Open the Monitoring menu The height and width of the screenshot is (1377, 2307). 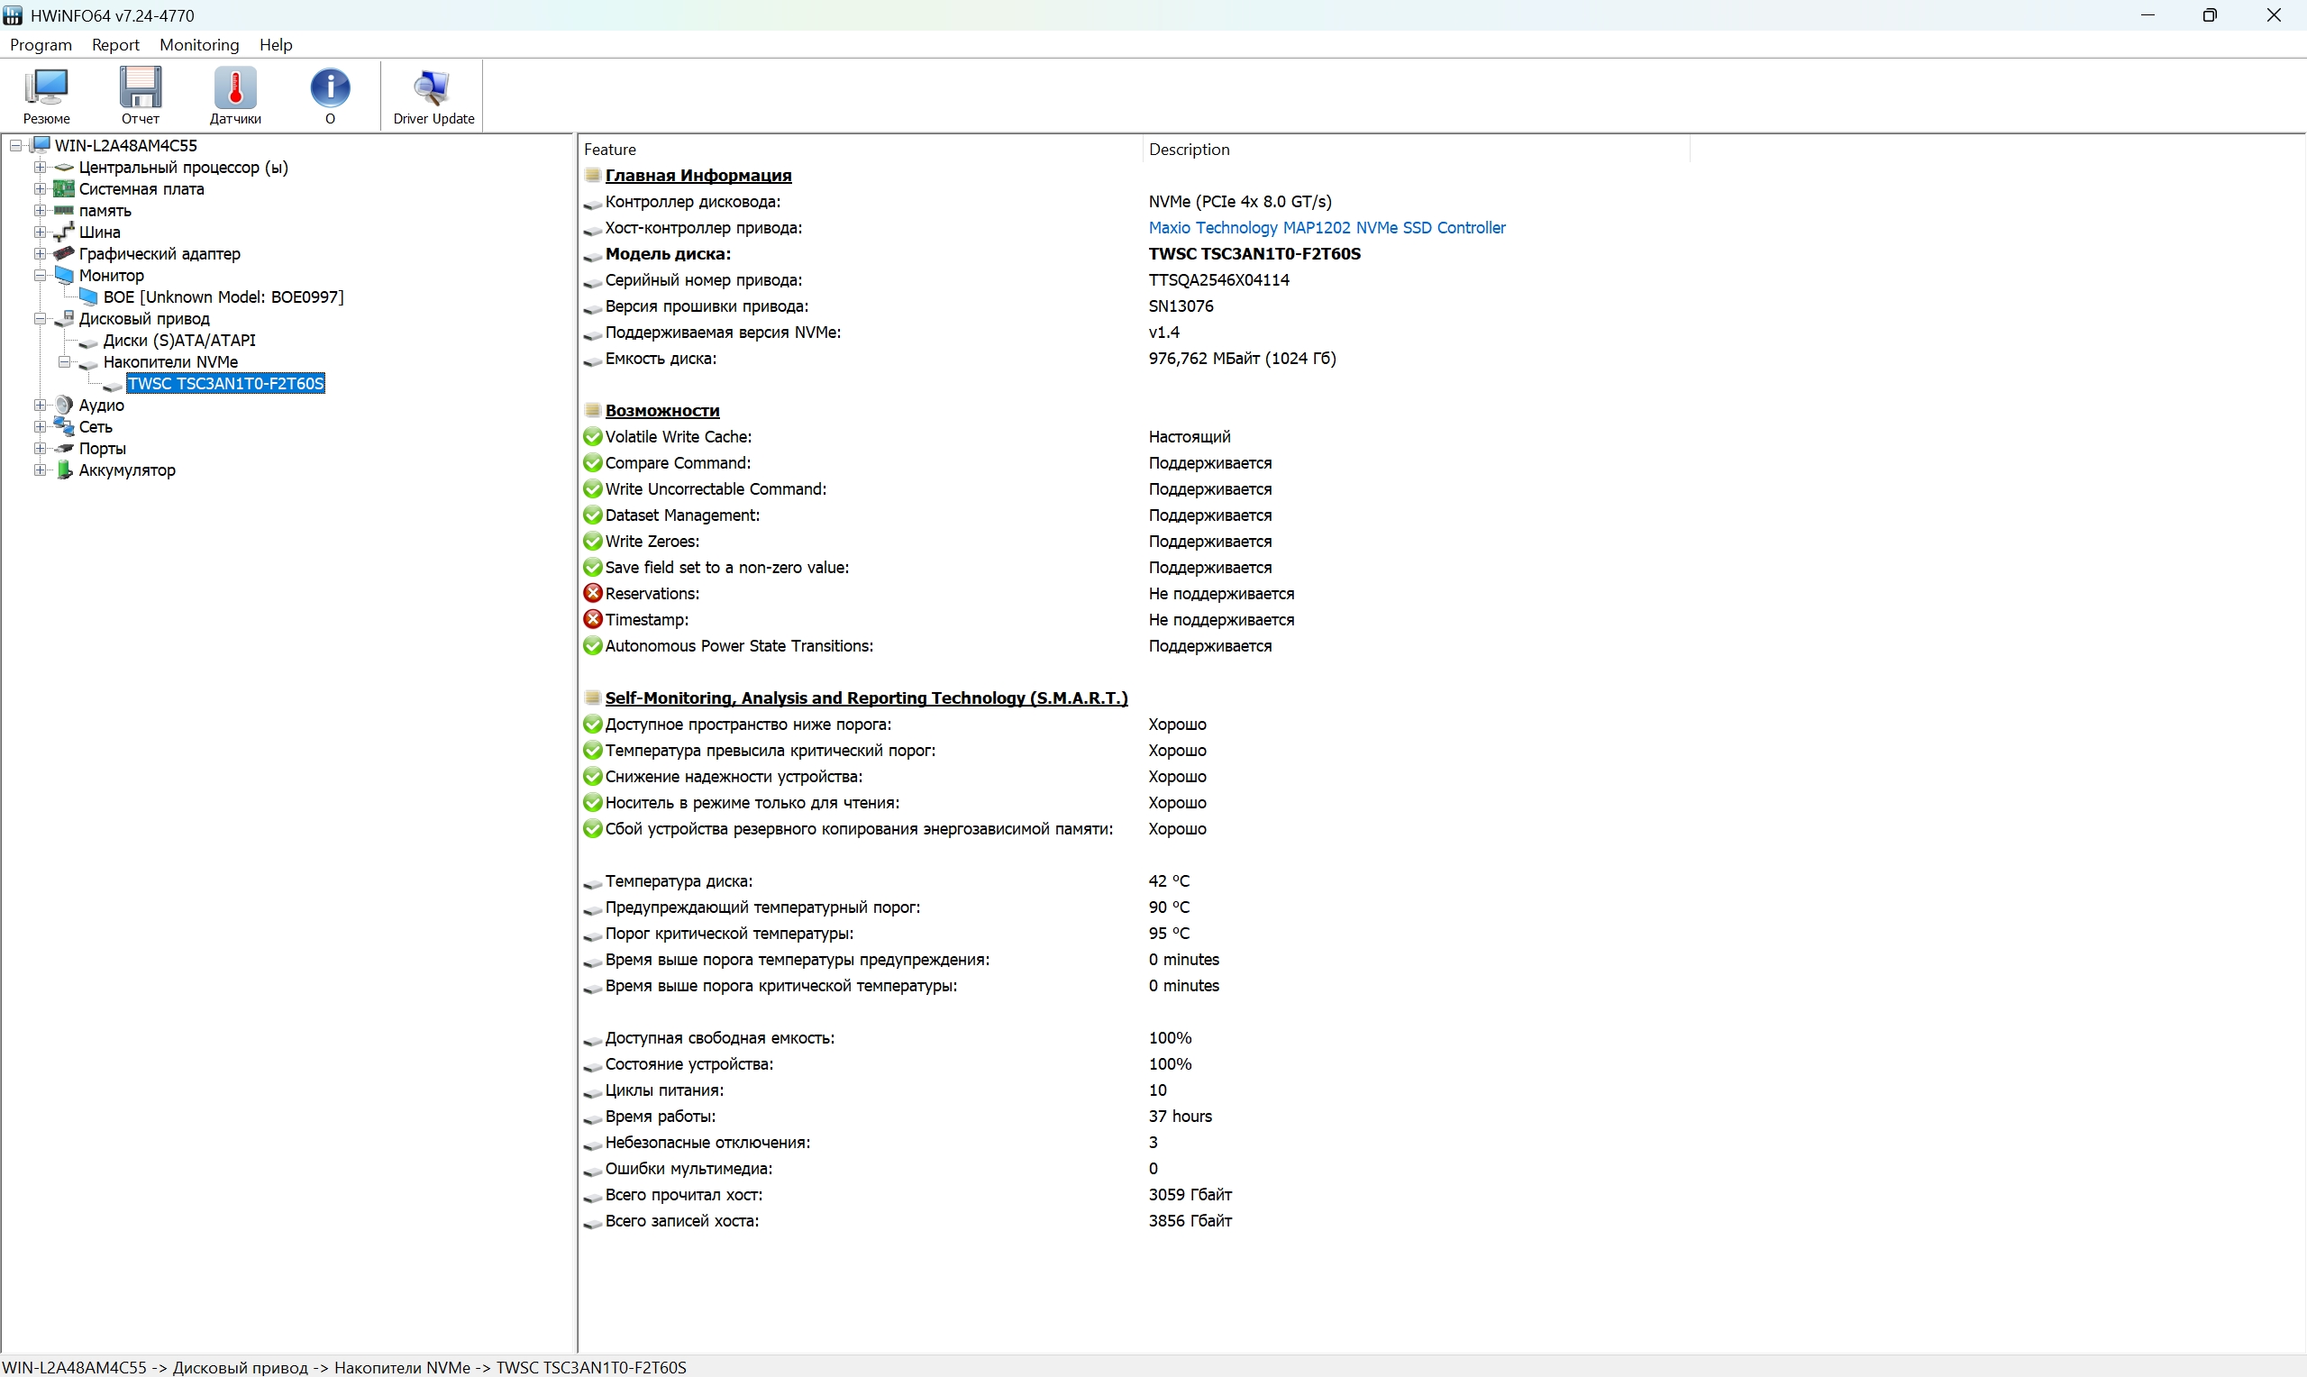[198, 44]
